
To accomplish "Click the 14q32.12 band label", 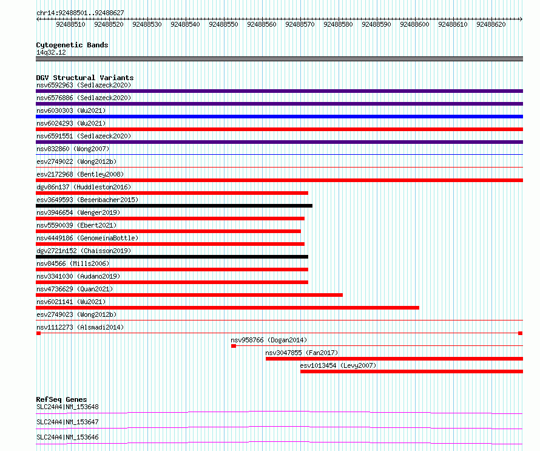I will tap(51, 52).
